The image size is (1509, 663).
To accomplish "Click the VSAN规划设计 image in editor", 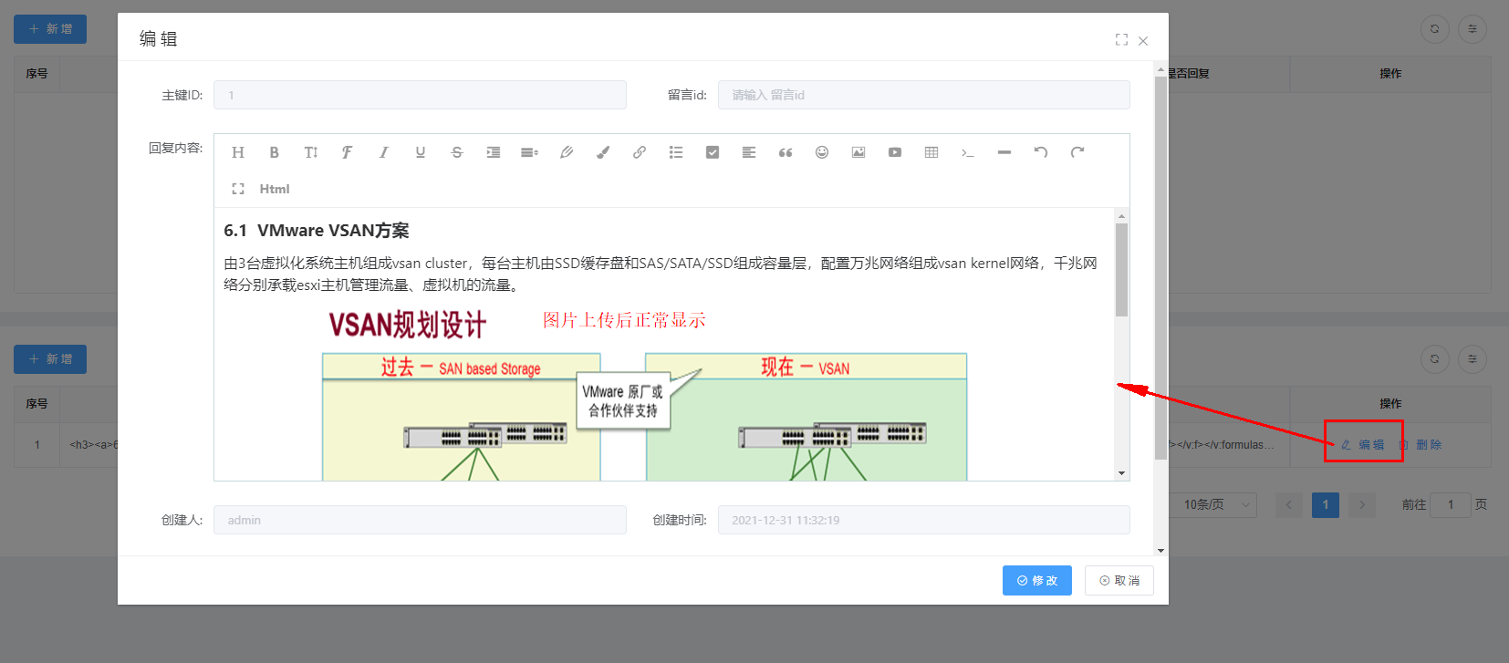I will pyautogui.click(x=644, y=392).
